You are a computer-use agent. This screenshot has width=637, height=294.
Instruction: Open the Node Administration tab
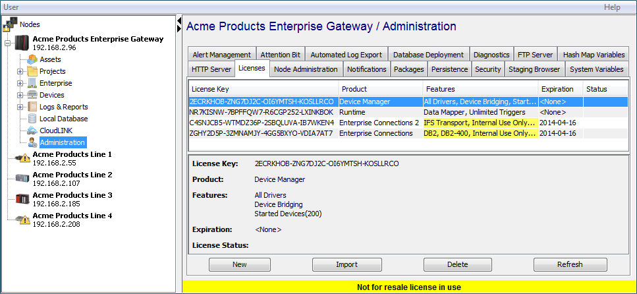pyautogui.click(x=306, y=69)
